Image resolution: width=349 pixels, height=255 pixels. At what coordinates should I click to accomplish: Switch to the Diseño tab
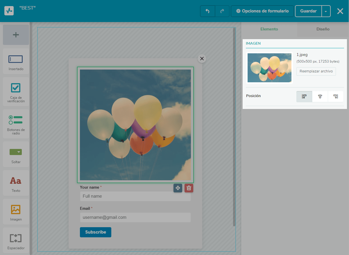click(x=323, y=29)
